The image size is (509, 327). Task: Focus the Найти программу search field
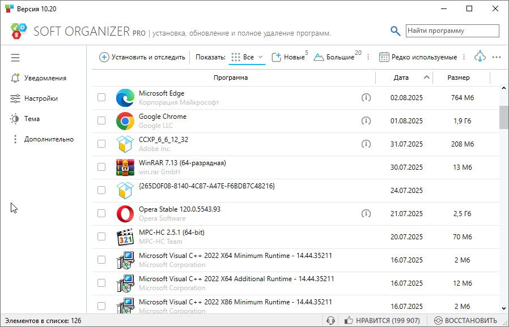[452, 31]
